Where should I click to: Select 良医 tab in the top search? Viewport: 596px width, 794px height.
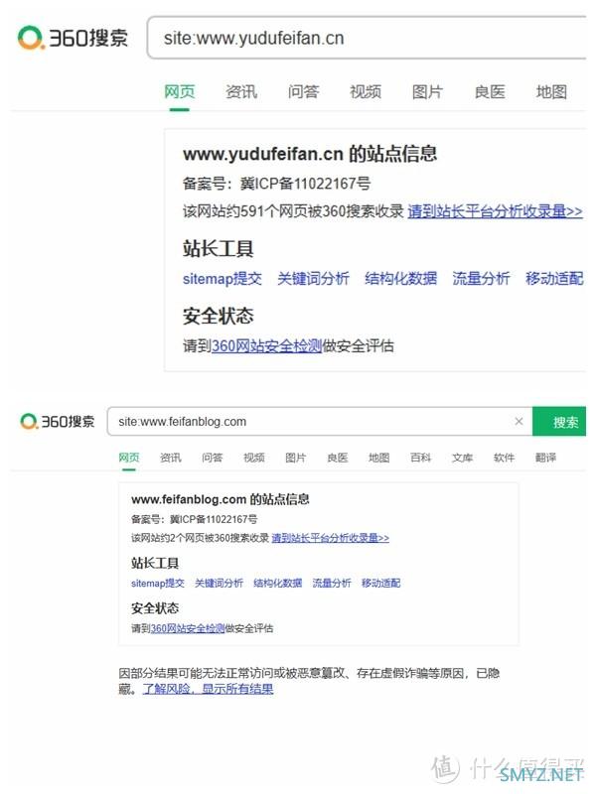[490, 91]
